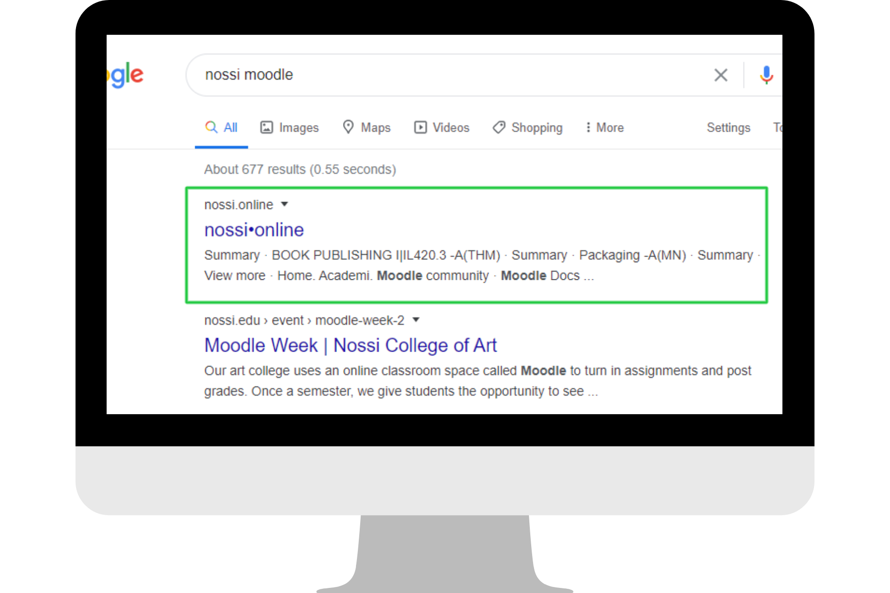This screenshot has width=890, height=593.
Task: Click the Images tab picture icon
Action: [267, 127]
